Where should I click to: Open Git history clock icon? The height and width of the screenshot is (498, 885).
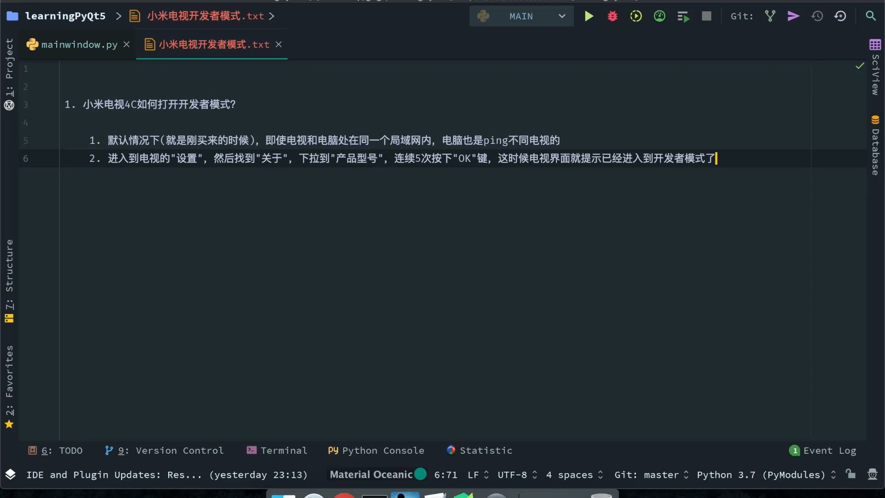[817, 16]
